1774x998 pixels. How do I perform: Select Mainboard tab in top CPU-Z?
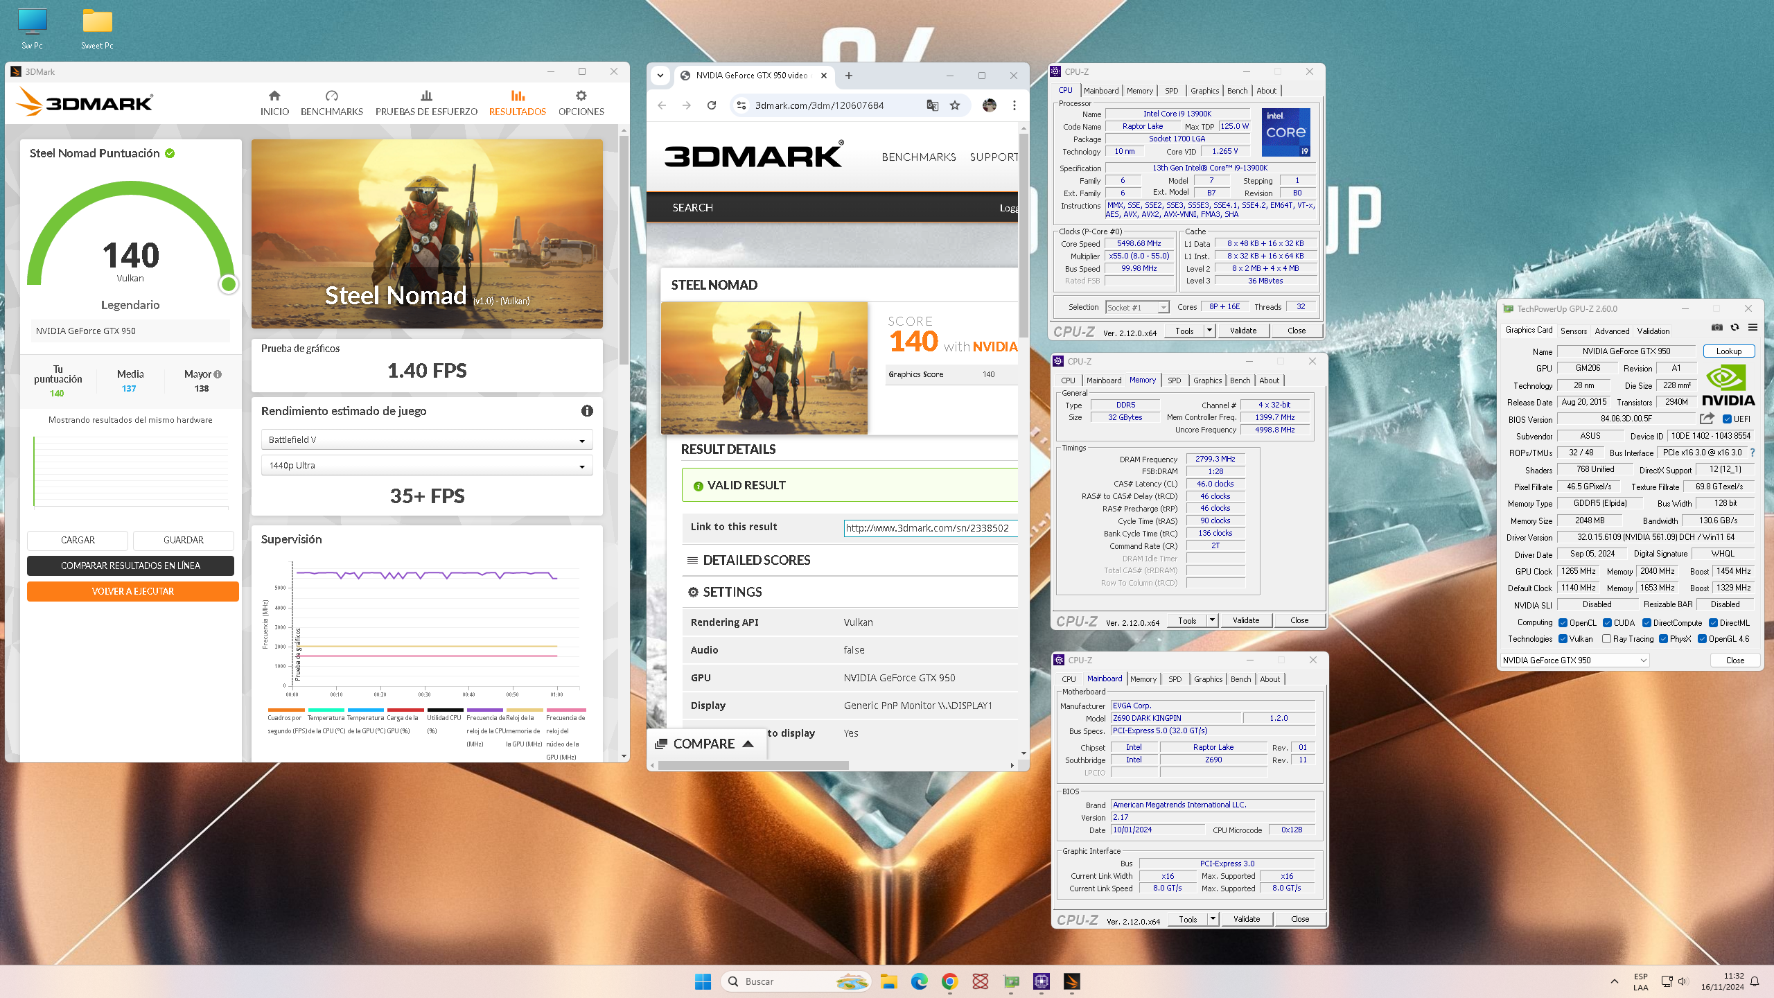(1101, 91)
